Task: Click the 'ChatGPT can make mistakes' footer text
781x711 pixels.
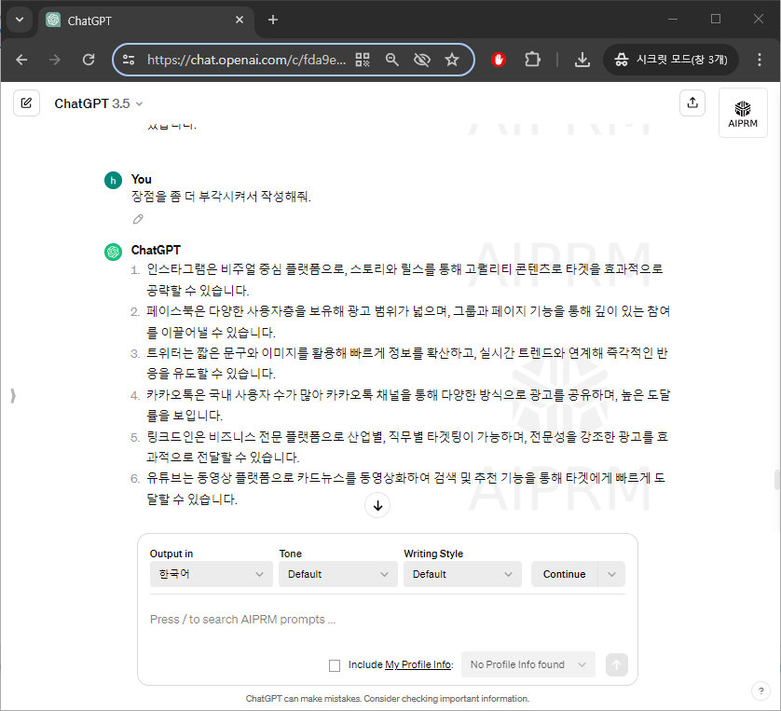Action: pos(387,699)
